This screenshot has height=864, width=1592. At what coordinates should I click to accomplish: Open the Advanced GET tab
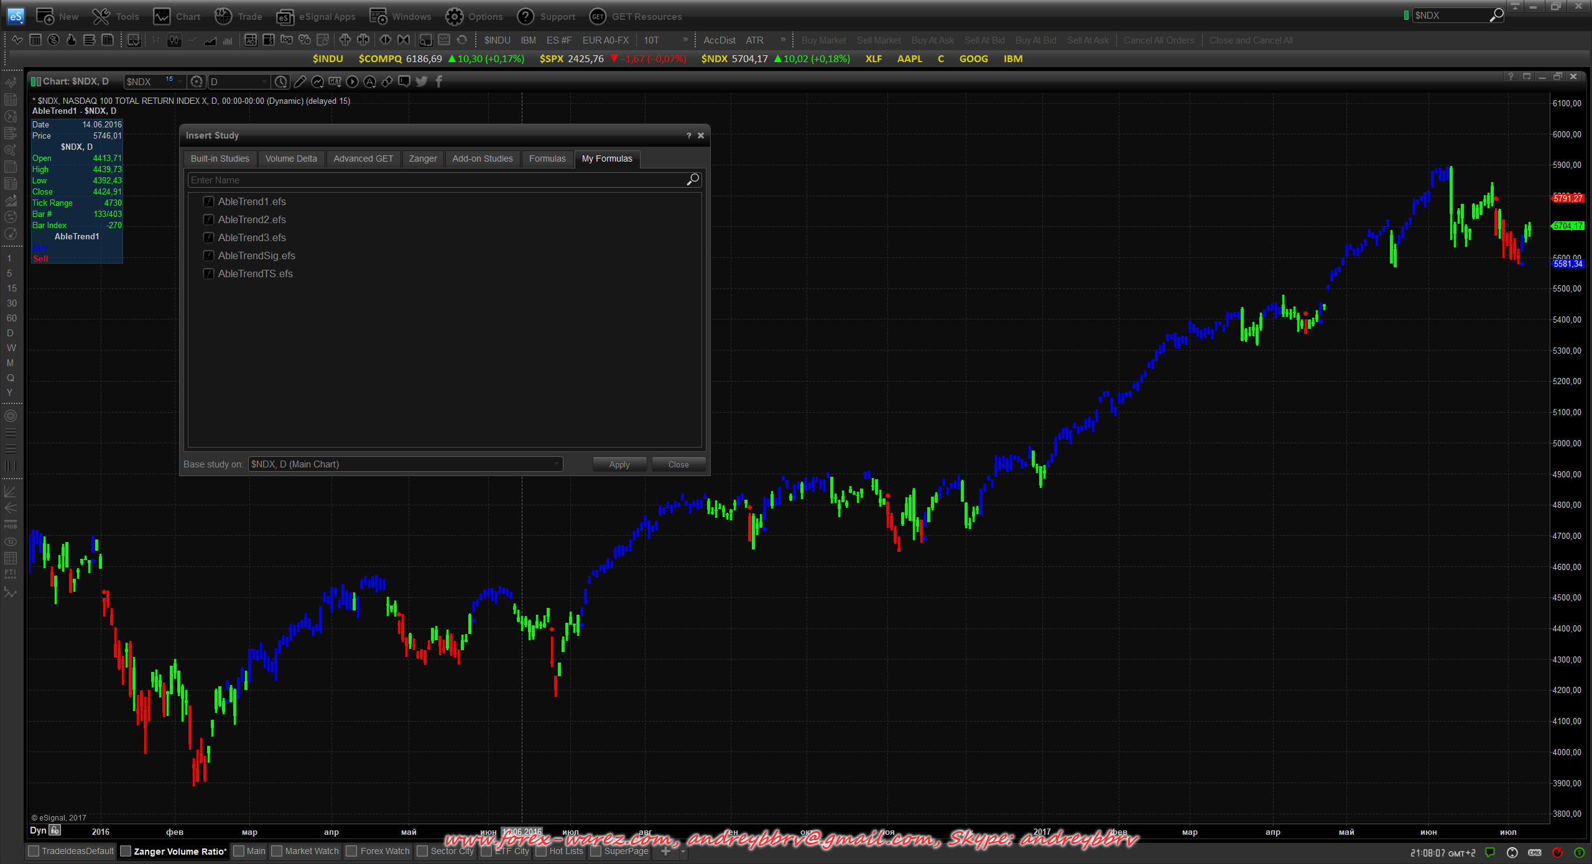coord(363,159)
